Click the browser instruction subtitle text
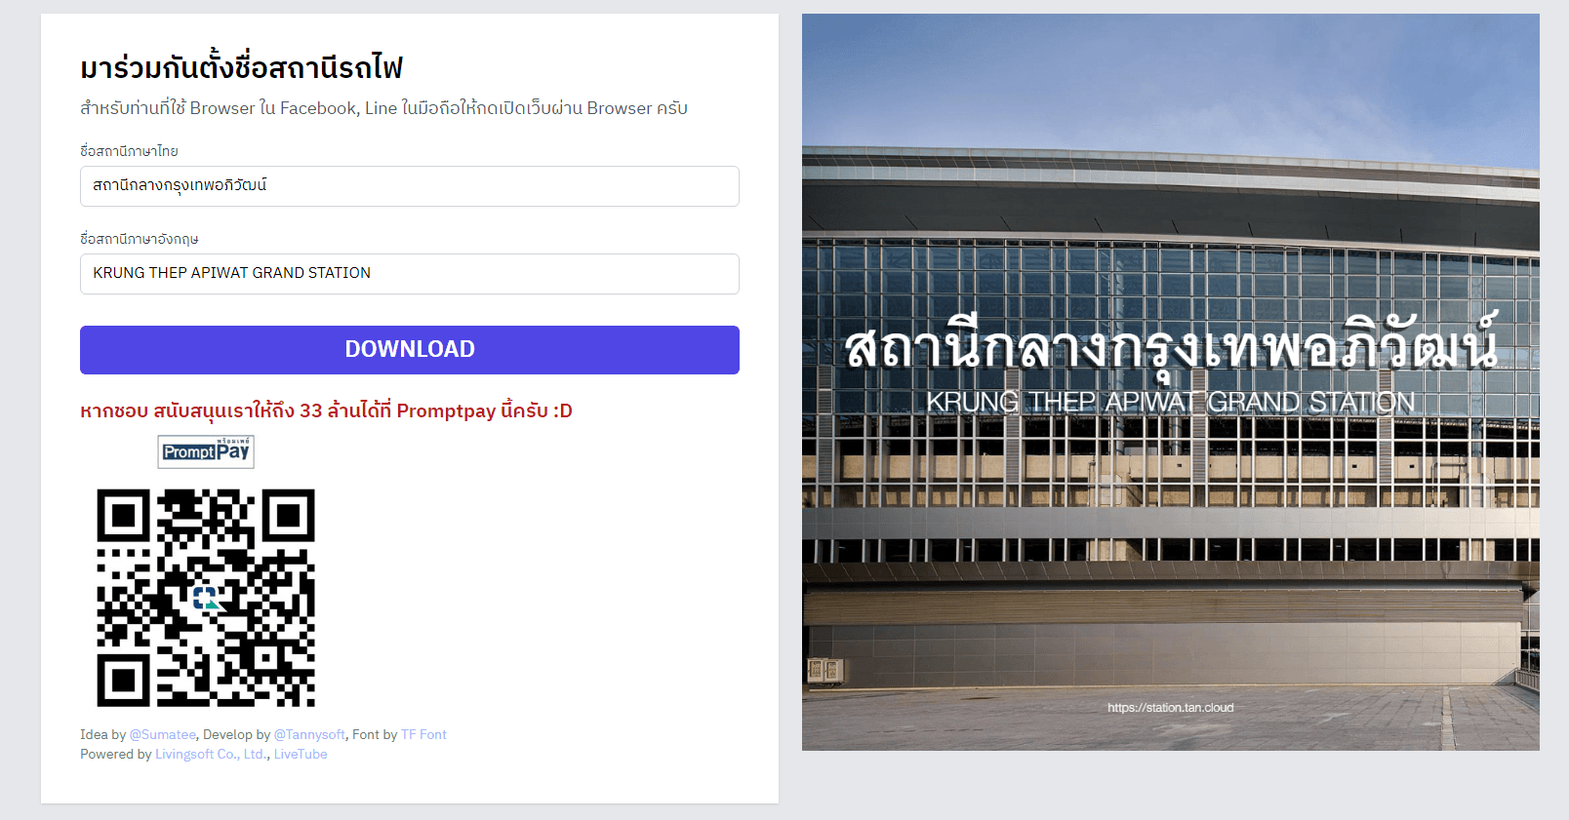1569x820 pixels. pos(383,108)
